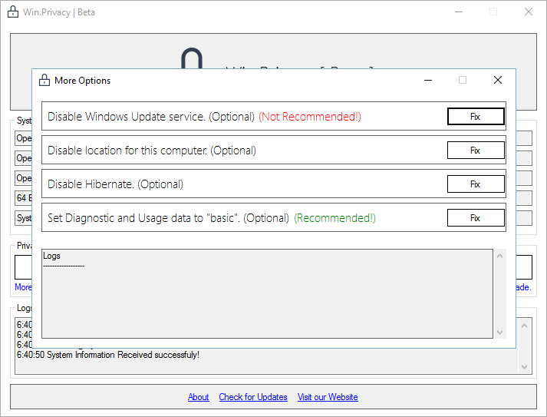Image resolution: width=547 pixels, height=417 pixels.
Task: Click scroll down arrow in More Options logs
Action: tap(500, 333)
